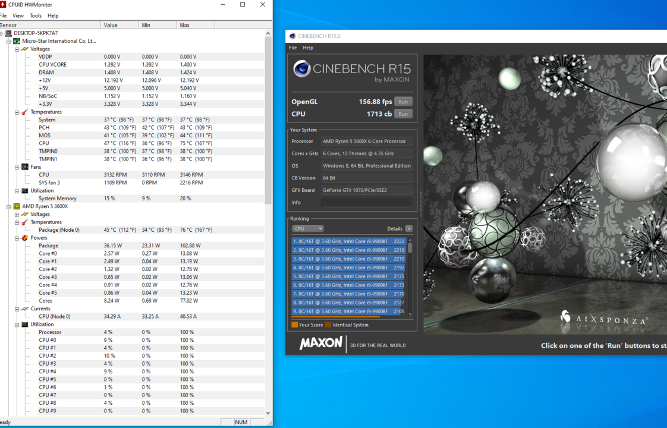
Task: Run the CPU benchmark in Cinebench
Action: click(x=403, y=114)
